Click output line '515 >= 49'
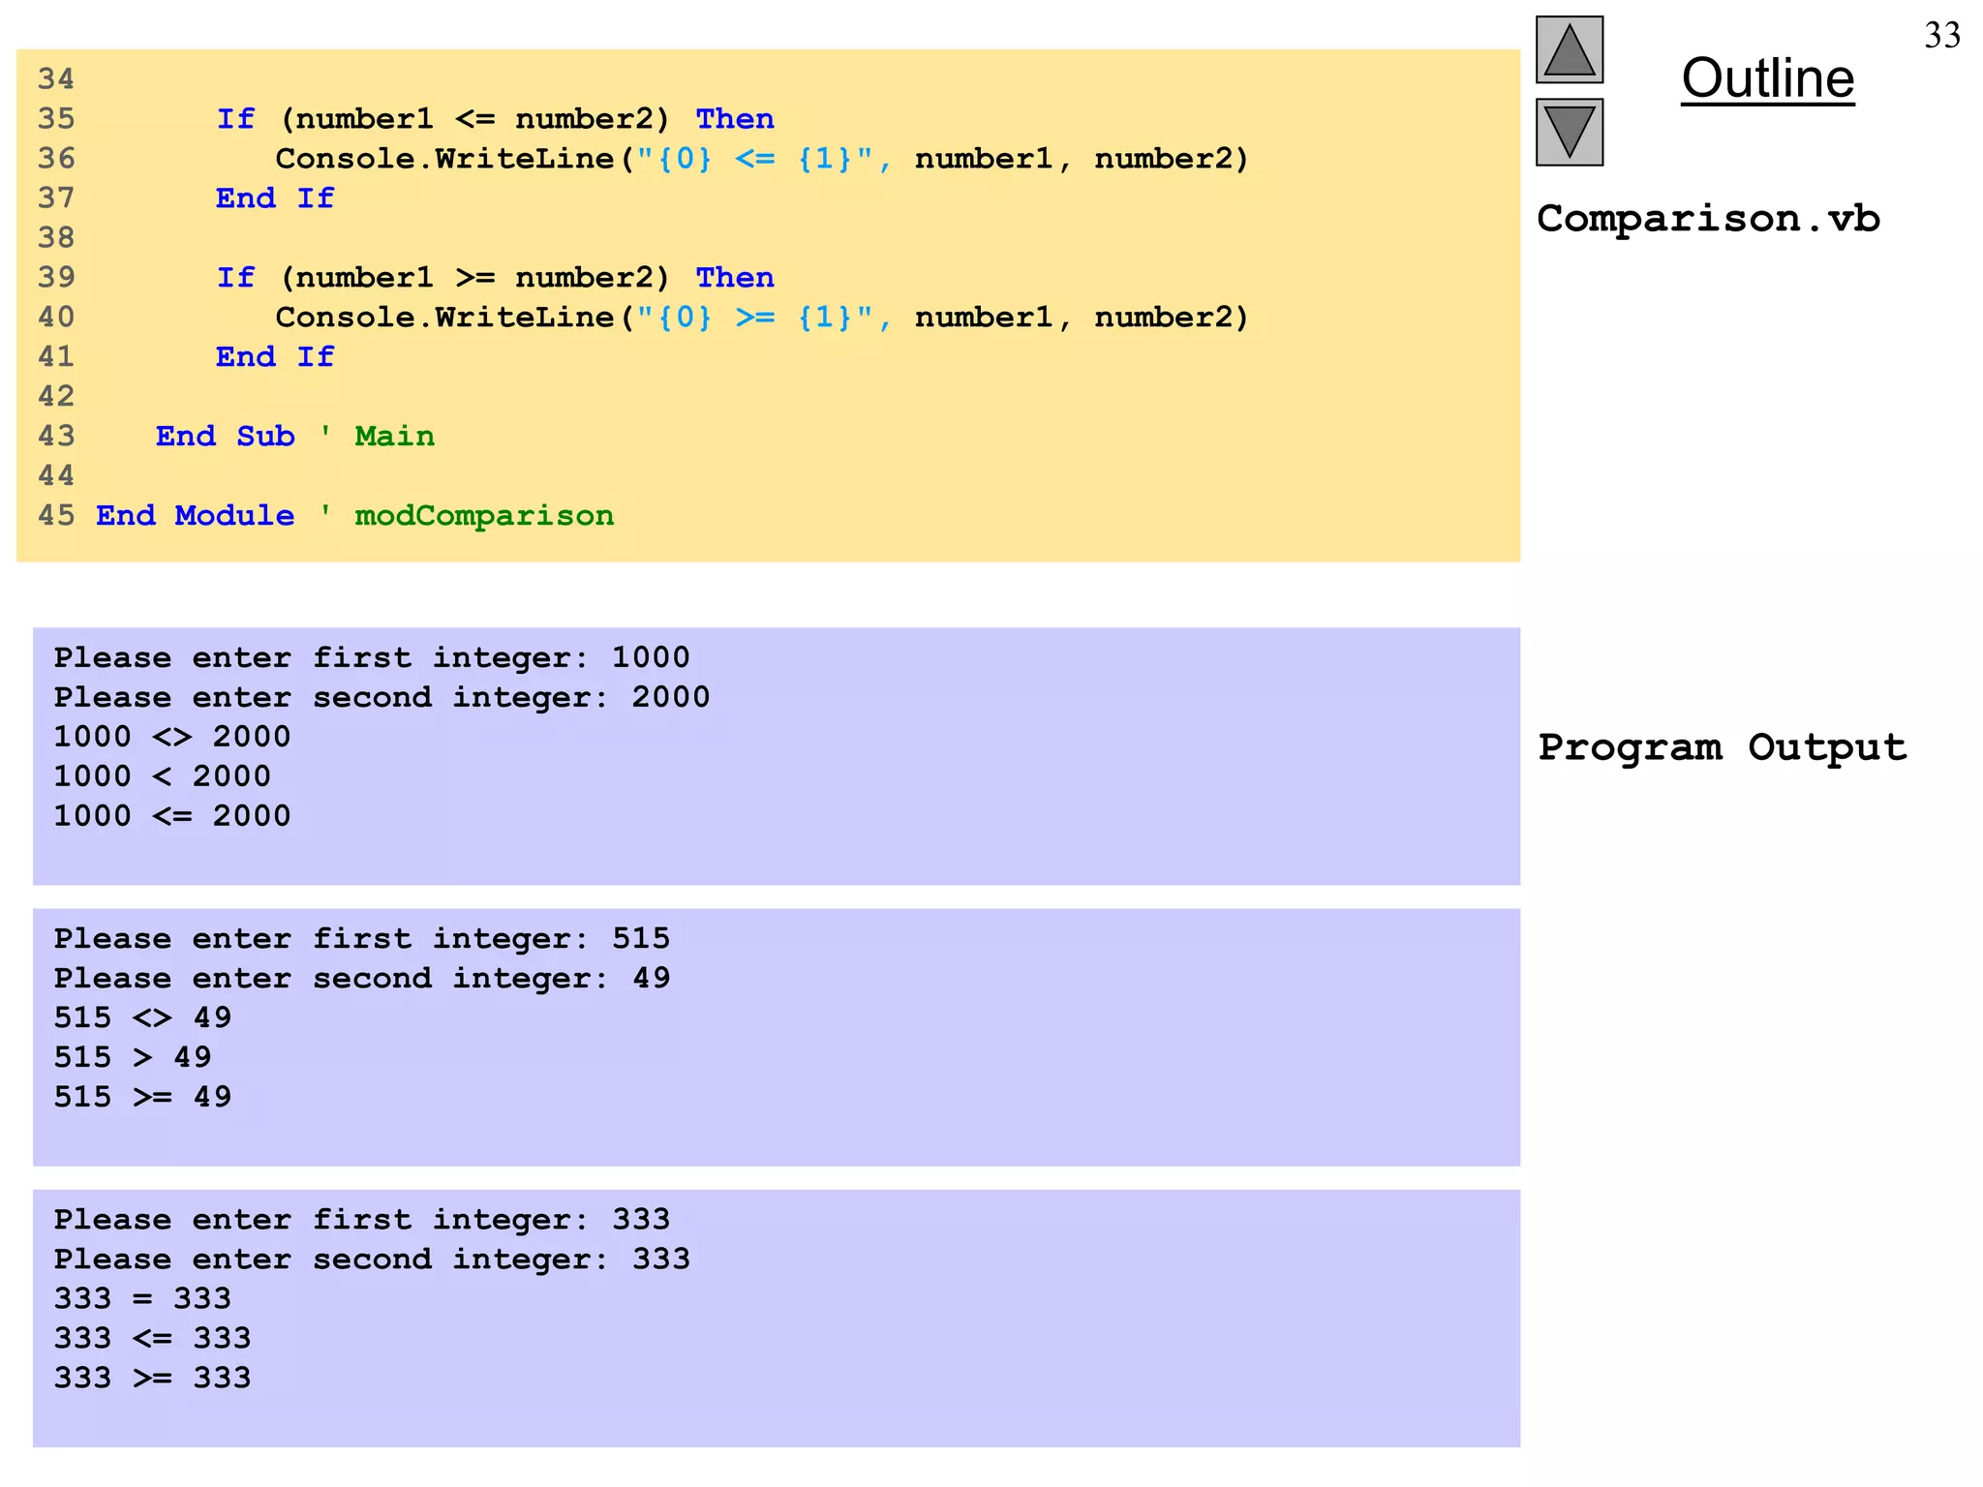 142,1097
